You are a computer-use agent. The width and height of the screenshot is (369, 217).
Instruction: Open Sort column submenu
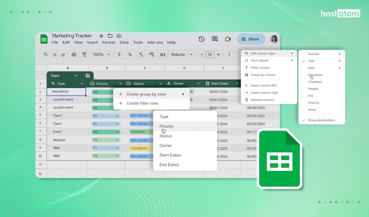[269, 61]
